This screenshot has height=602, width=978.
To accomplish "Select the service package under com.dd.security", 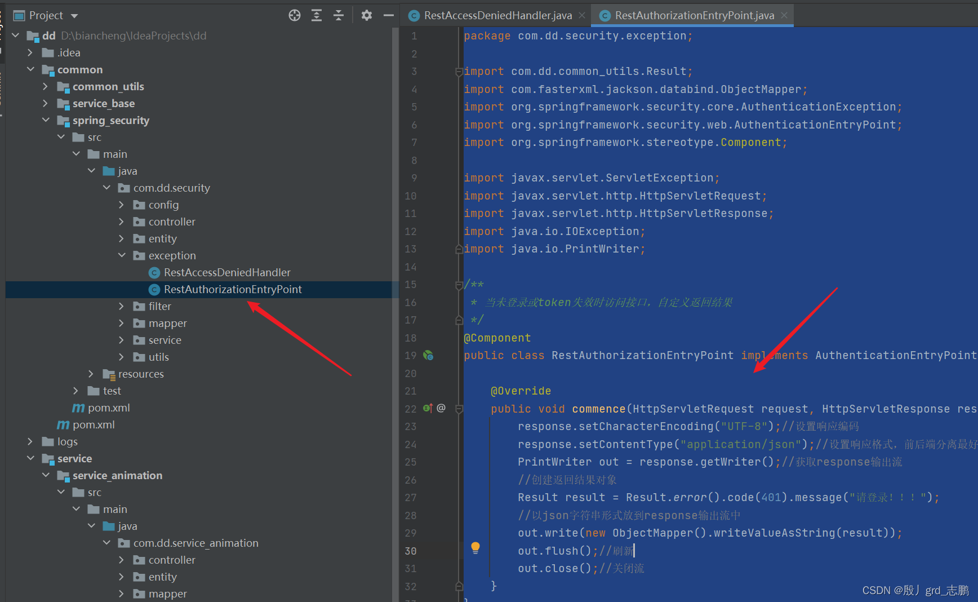I will pyautogui.click(x=165, y=340).
